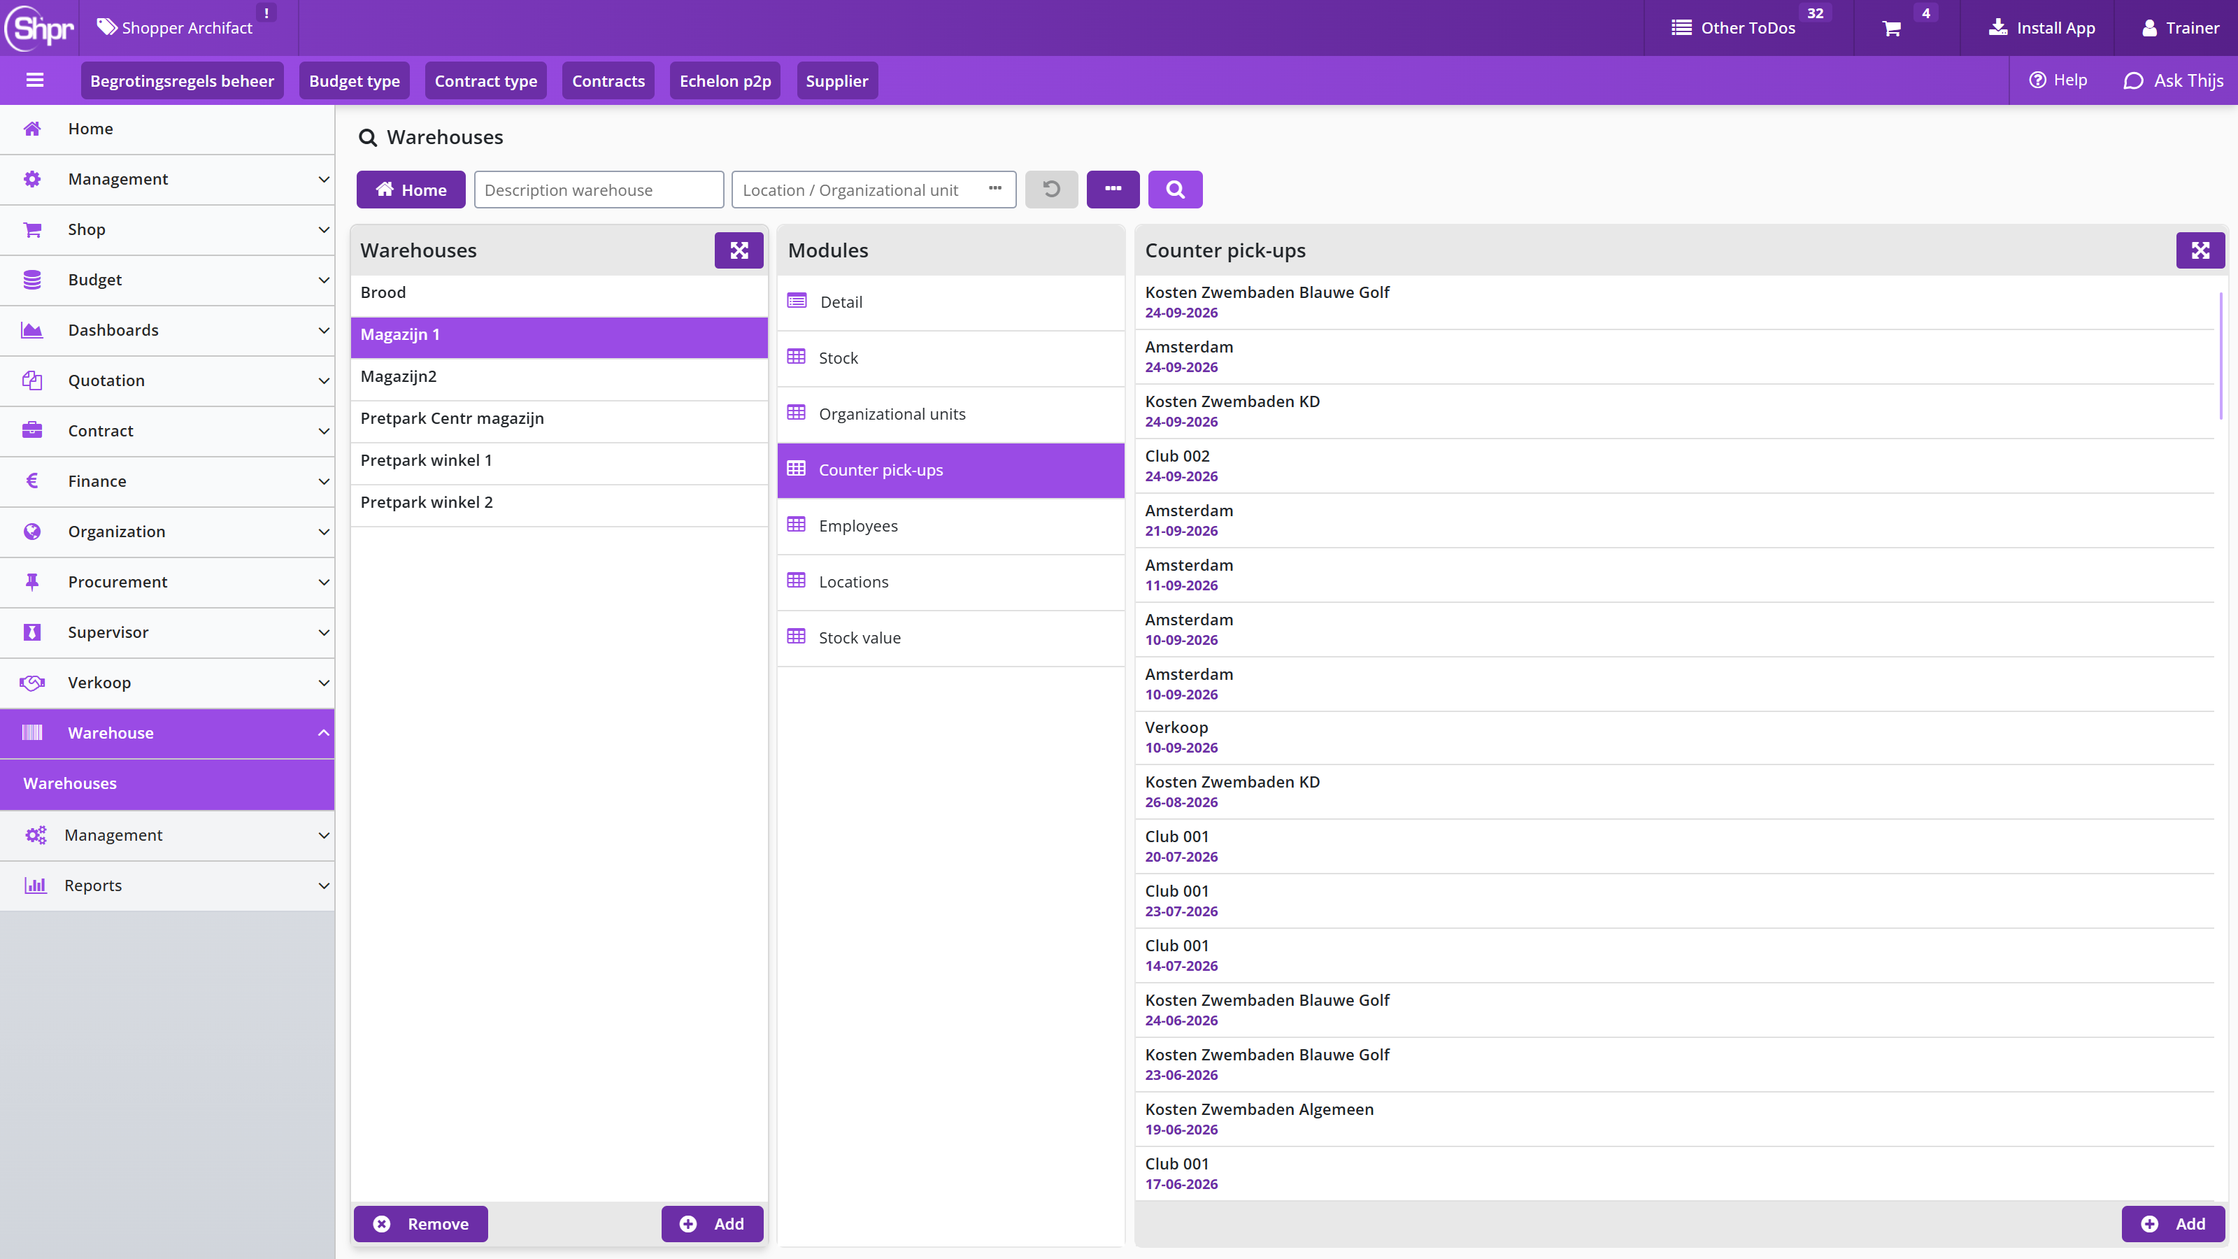Click the Contract briefcase icon

point(32,430)
